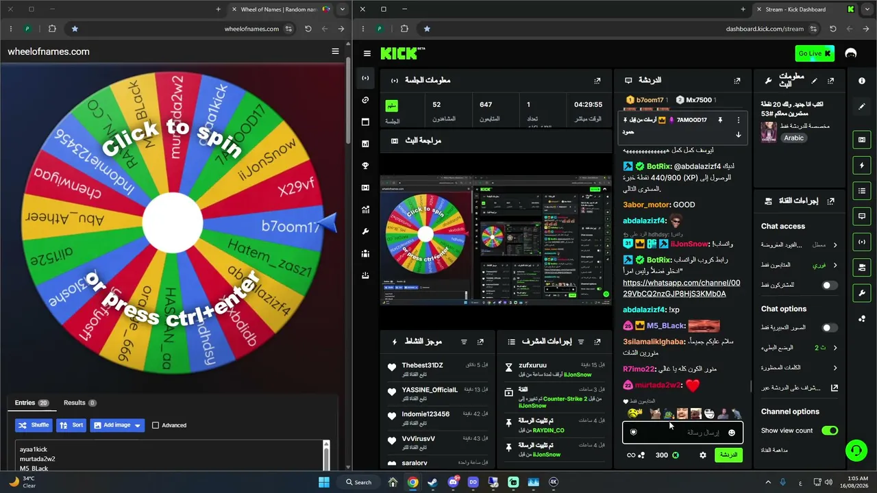This screenshot has height=493, width=877.
Task: Spin the wheel by clicking its center
Action: pyautogui.click(x=174, y=222)
